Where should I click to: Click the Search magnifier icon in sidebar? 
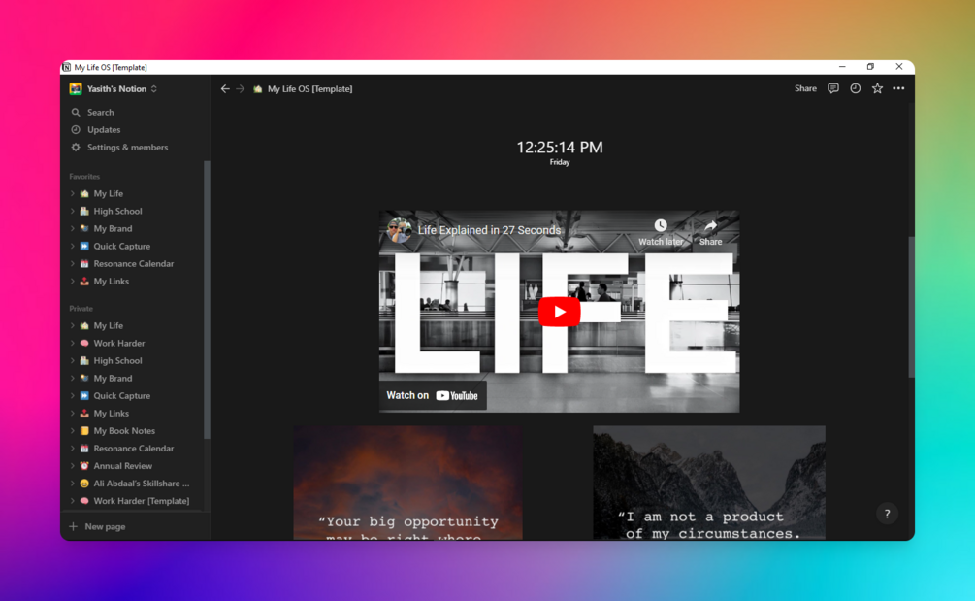click(x=76, y=112)
